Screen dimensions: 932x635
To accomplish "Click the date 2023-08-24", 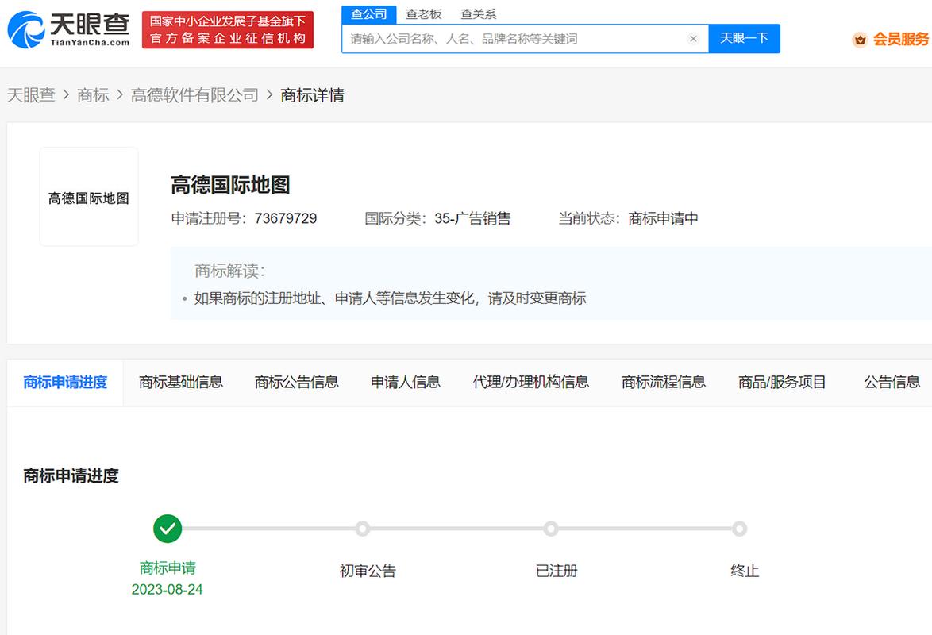I will click(x=167, y=589).
